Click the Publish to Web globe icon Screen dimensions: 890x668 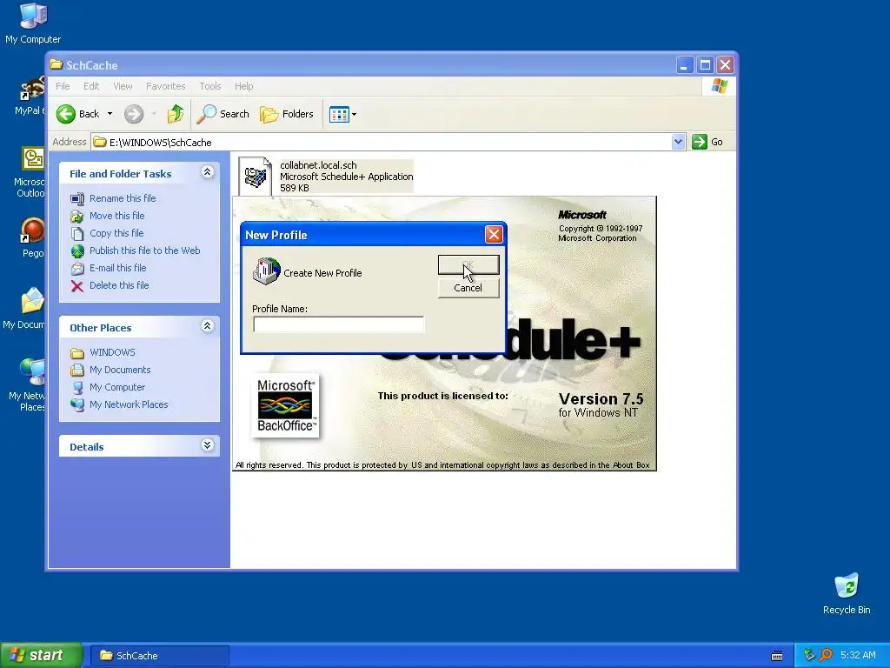point(77,250)
